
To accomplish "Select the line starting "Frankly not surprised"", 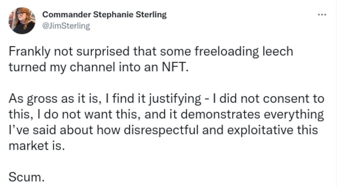I will tap(151, 51).
